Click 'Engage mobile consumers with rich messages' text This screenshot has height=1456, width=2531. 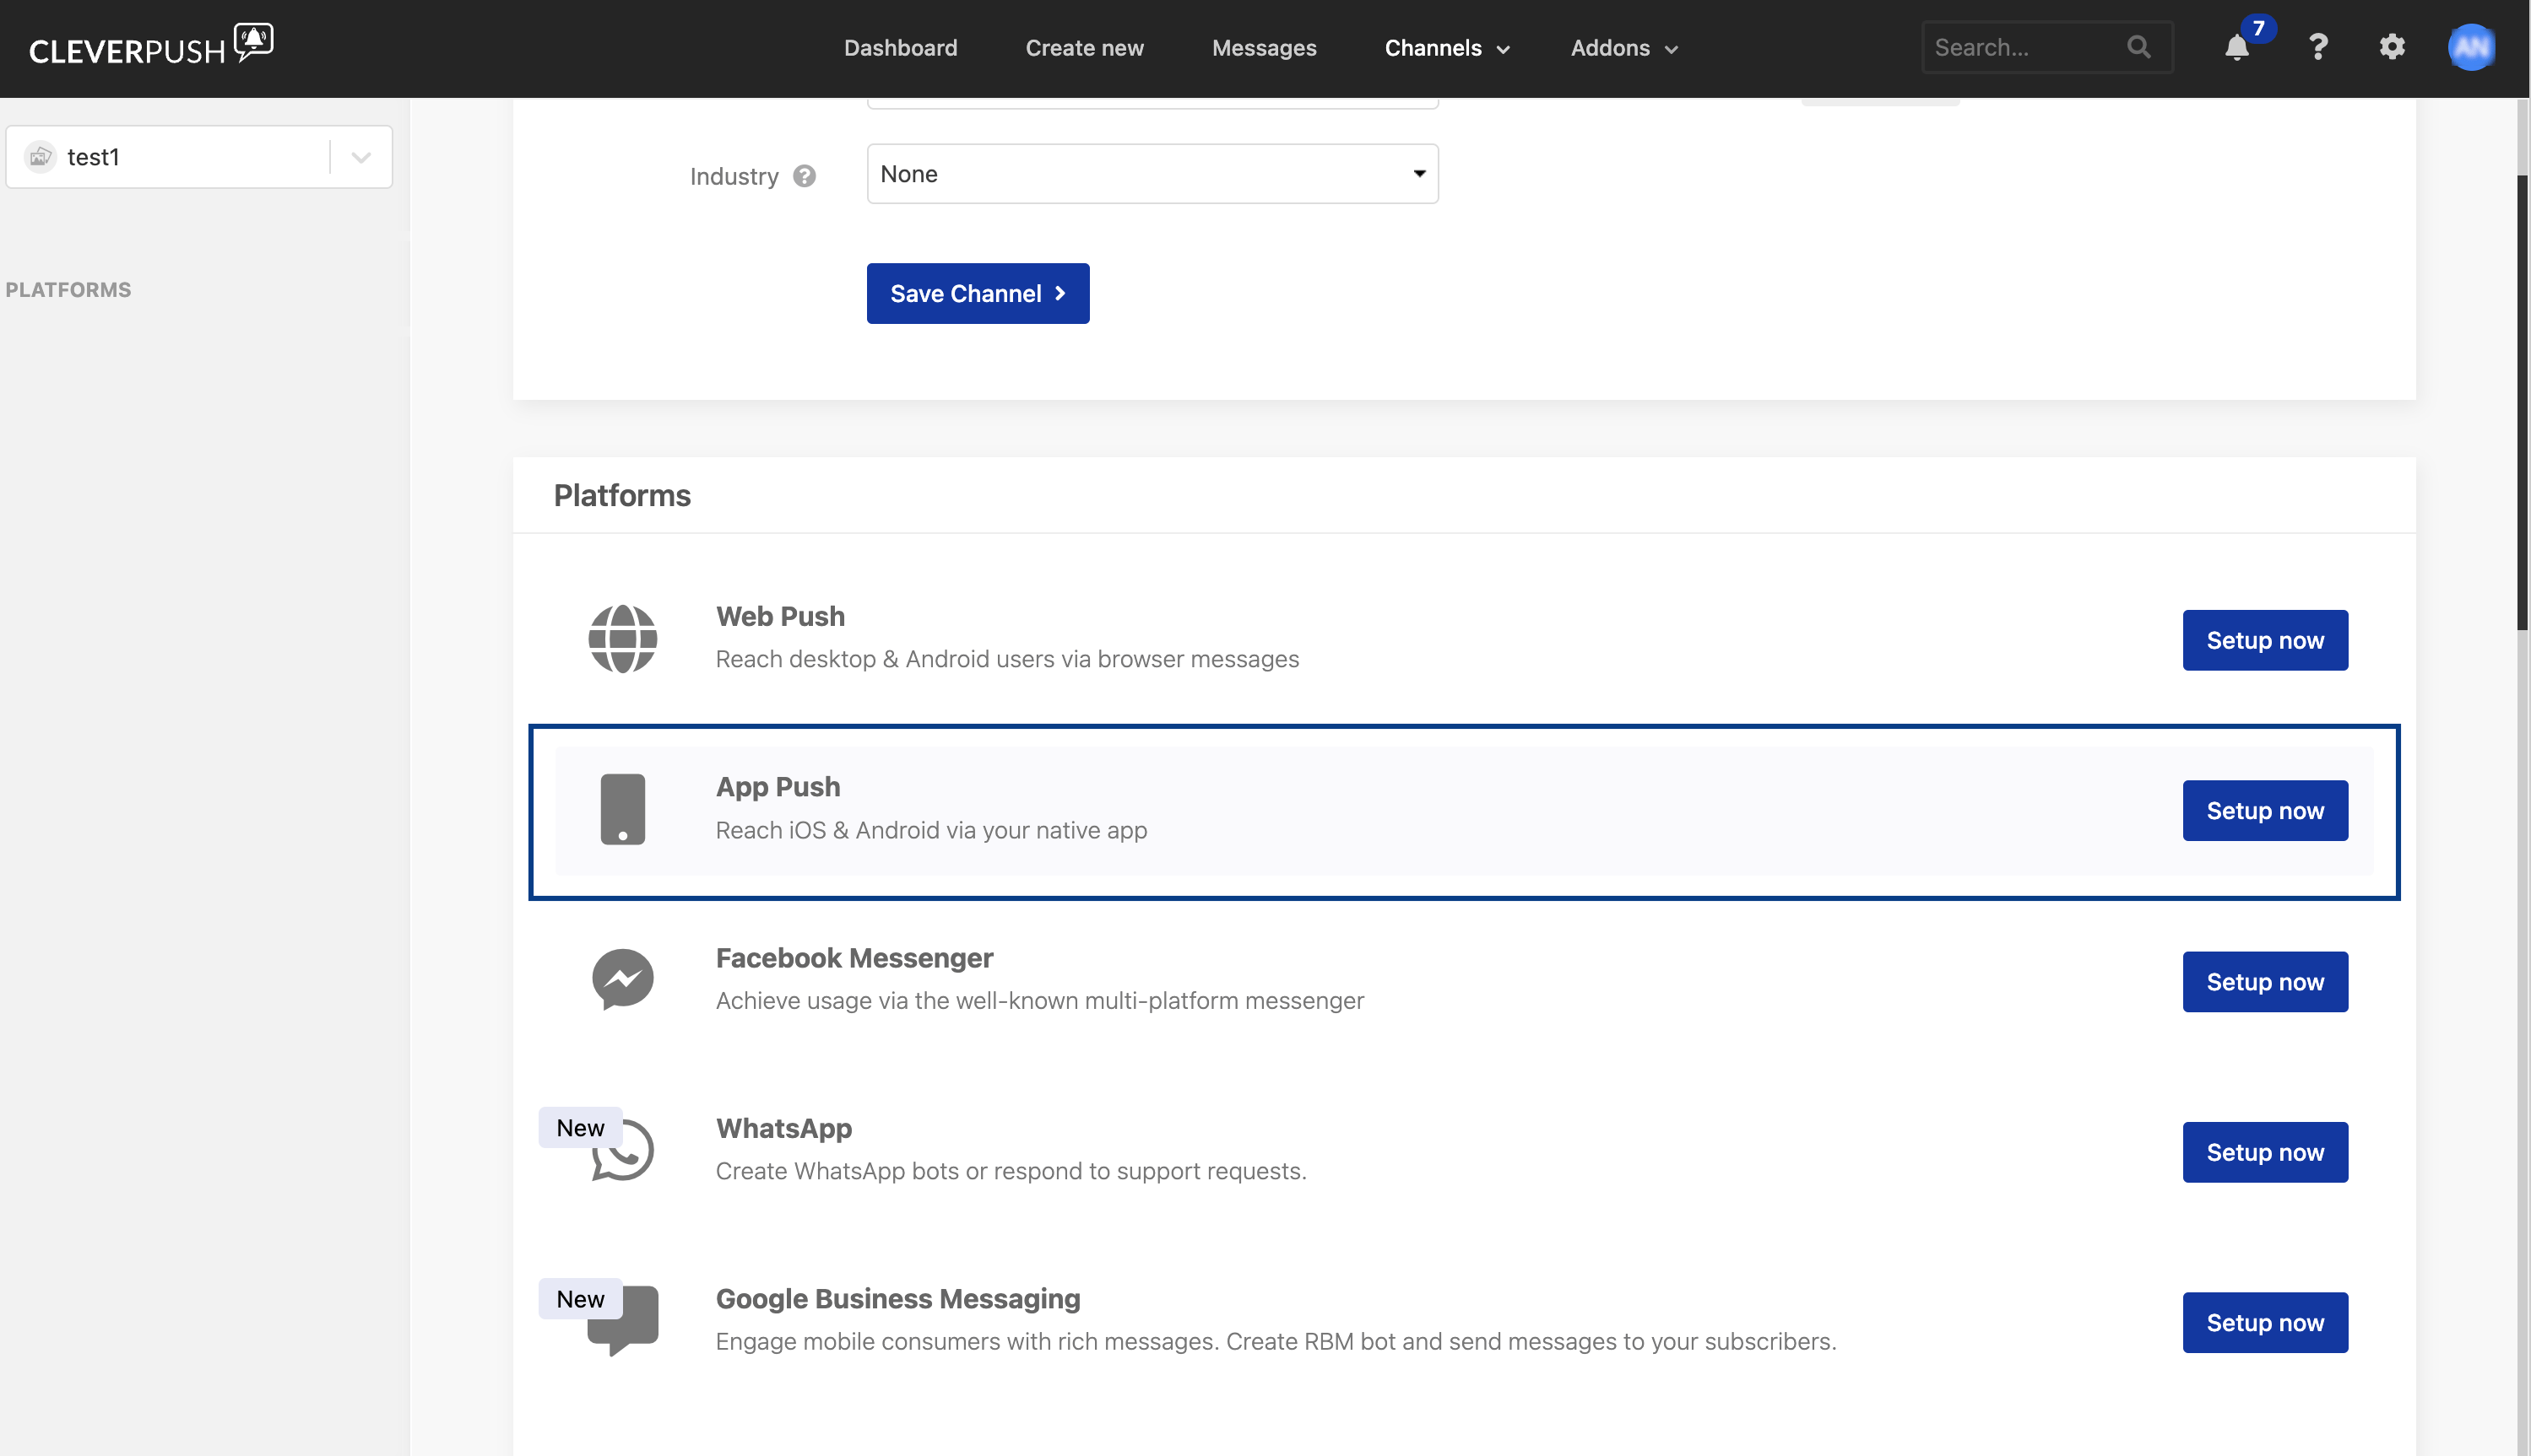(1275, 1341)
